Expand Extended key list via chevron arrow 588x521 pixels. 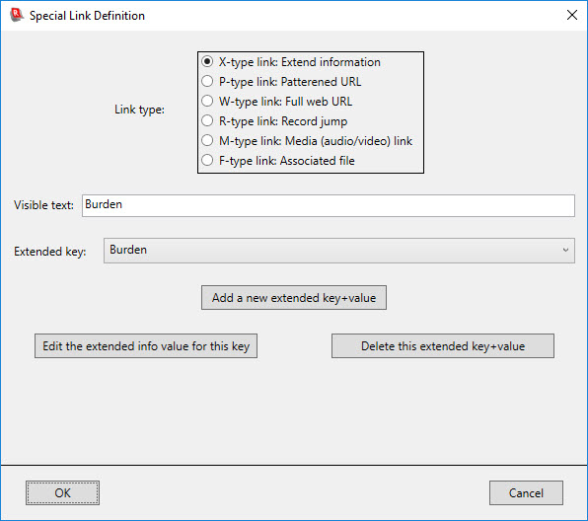[565, 251]
